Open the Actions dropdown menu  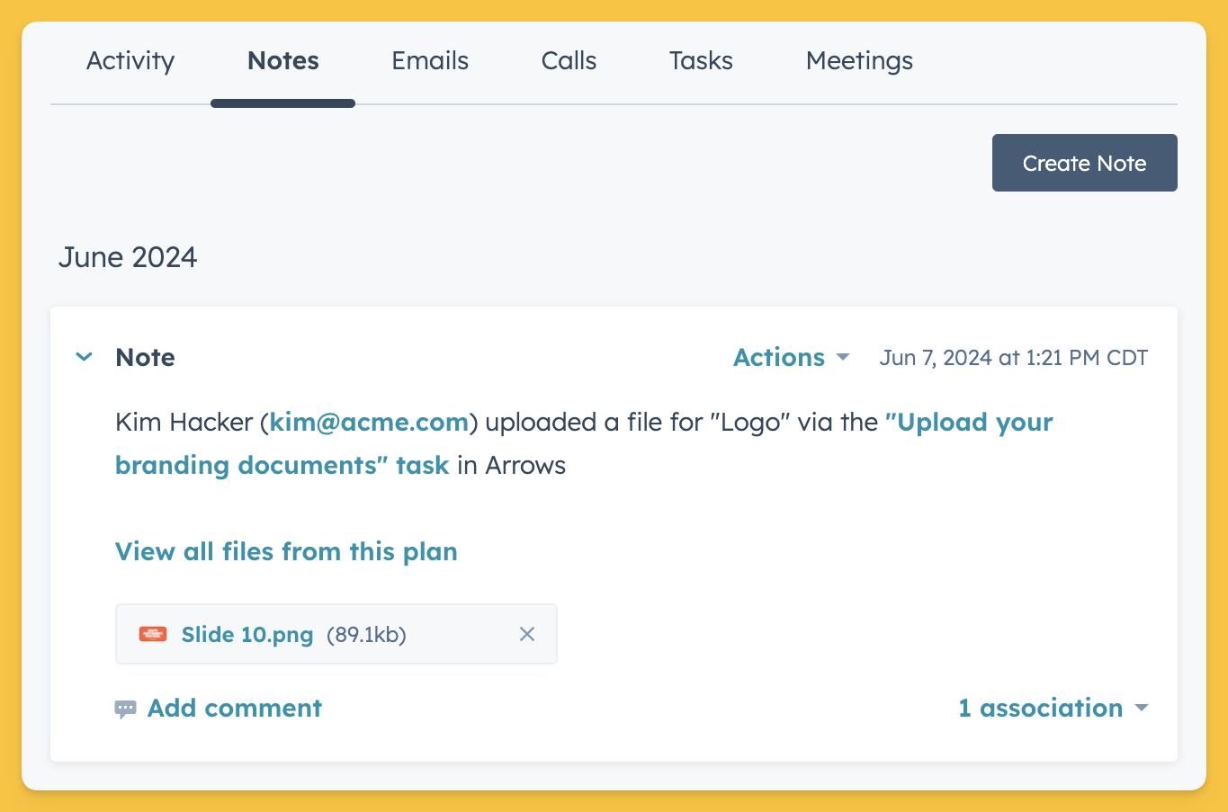791,357
